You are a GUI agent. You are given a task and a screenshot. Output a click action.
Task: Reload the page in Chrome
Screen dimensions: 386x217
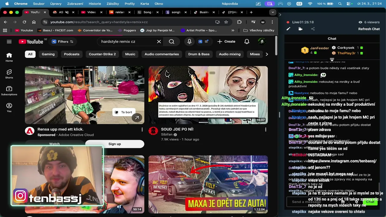click(24, 22)
